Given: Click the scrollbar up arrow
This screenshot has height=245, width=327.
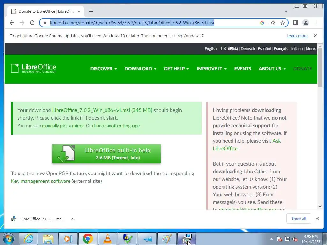Looking at the screenshot, I should tap(320, 46).
